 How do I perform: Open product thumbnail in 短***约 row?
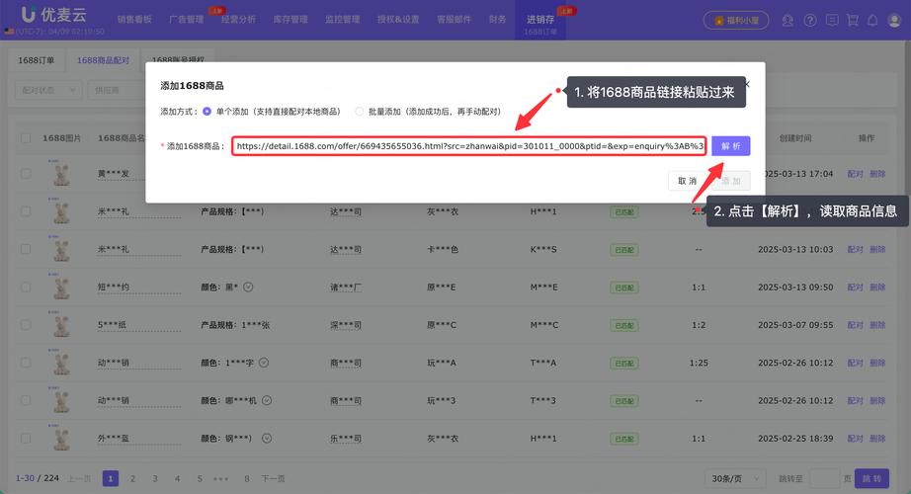(x=61, y=288)
